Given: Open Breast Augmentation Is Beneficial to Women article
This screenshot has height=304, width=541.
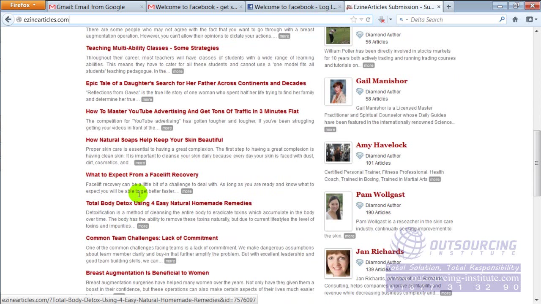Looking at the screenshot, I should pyautogui.click(x=147, y=273).
